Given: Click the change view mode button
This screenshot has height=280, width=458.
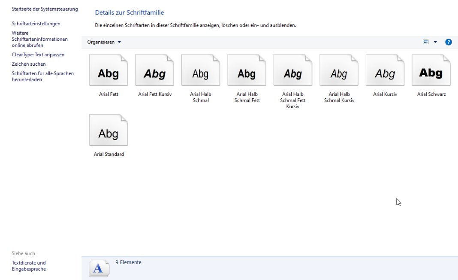Looking at the screenshot, I should tap(425, 42).
